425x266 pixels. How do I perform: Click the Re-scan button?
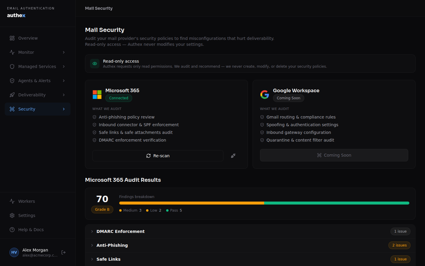click(x=158, y=156)
